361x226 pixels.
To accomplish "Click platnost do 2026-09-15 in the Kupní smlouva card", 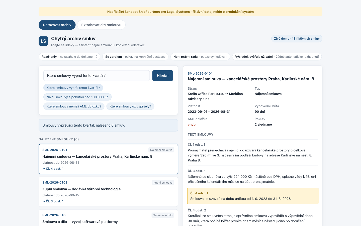I will pos(61,195).
